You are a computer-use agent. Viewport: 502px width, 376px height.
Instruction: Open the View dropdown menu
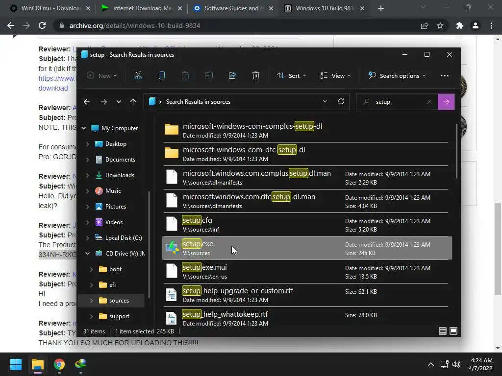[x=335, y=76]
